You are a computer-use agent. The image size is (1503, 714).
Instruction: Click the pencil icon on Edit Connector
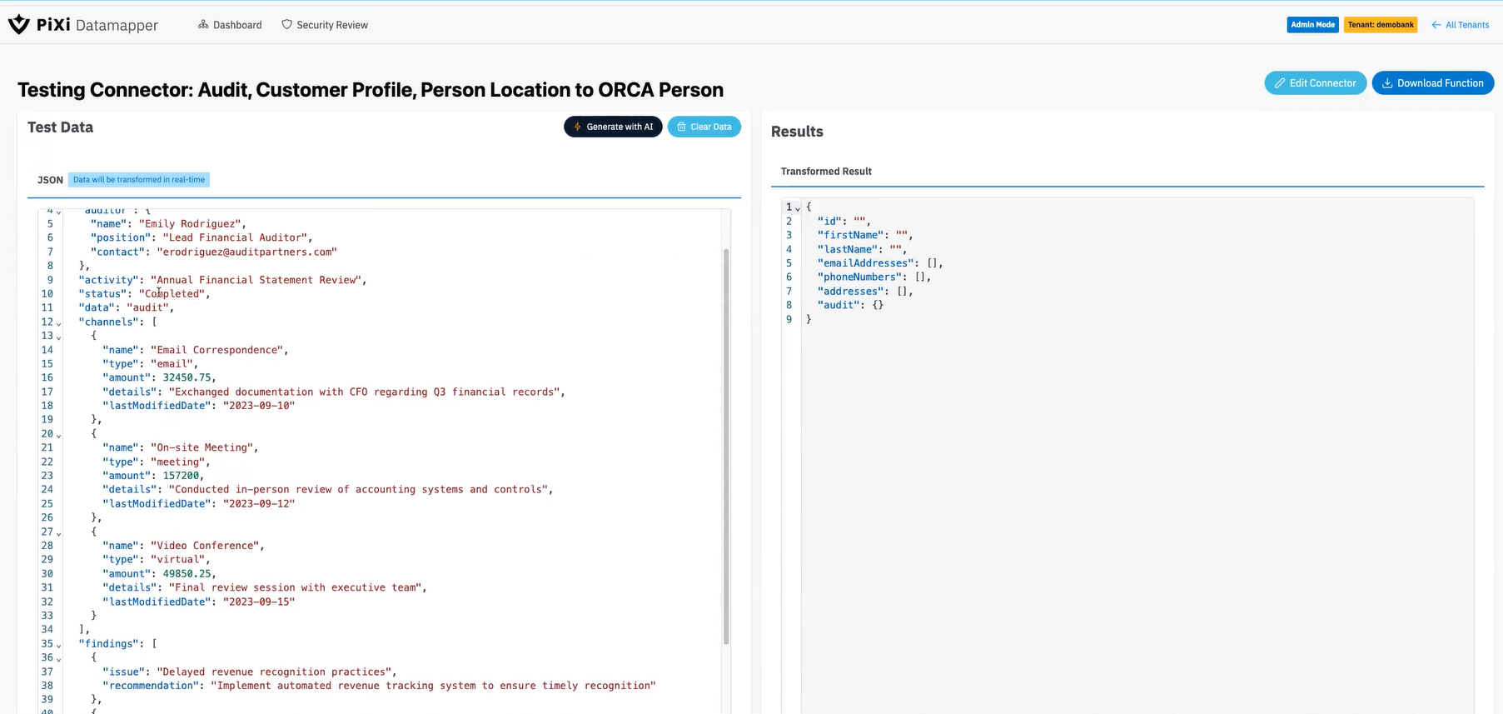pyautogui.click(x=1280, y=83)
